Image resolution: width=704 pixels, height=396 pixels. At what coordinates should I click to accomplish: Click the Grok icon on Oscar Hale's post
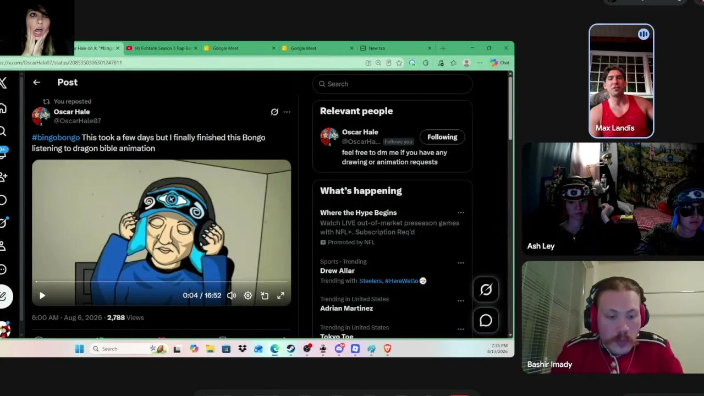point(274,112)
